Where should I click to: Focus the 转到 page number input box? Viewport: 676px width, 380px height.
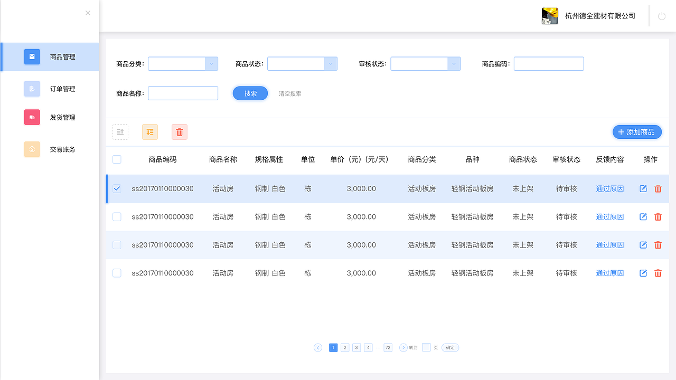pos(426,348)
